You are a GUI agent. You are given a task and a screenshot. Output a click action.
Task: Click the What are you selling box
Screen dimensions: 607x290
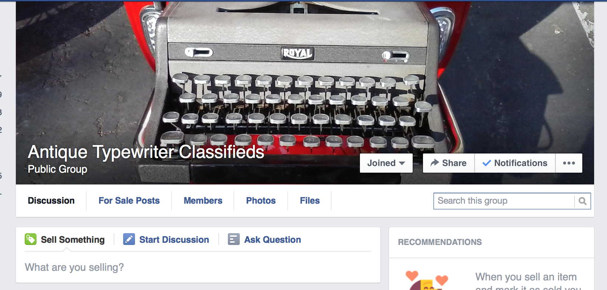click(x=198, y=267)
